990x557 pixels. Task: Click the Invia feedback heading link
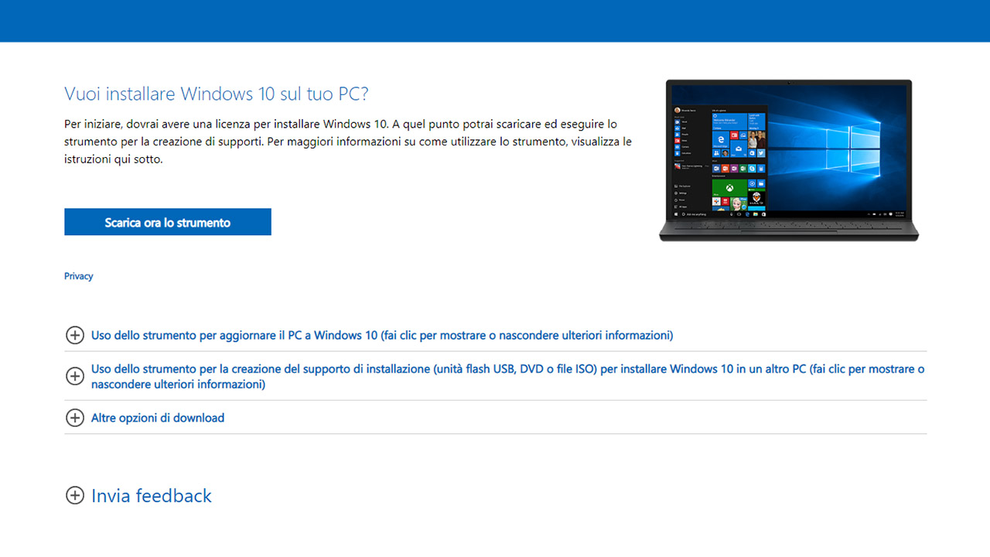[152, 496]
